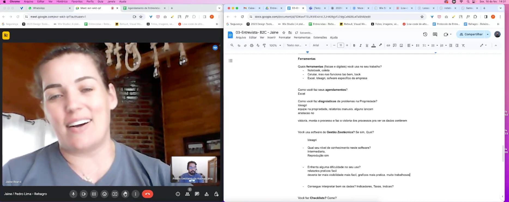Open the bulleted list dropdown
The width and height of the screenshot is (509, 202).
pyautogui.click(x=435, y=45)
